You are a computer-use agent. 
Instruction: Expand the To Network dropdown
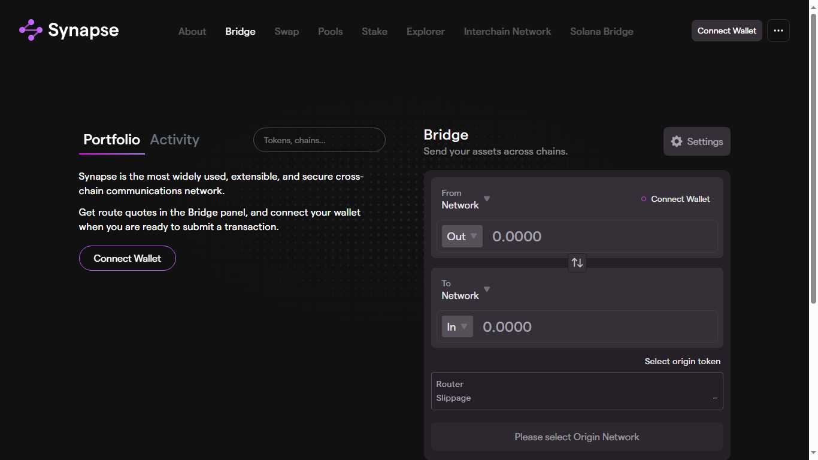point(466,290)
